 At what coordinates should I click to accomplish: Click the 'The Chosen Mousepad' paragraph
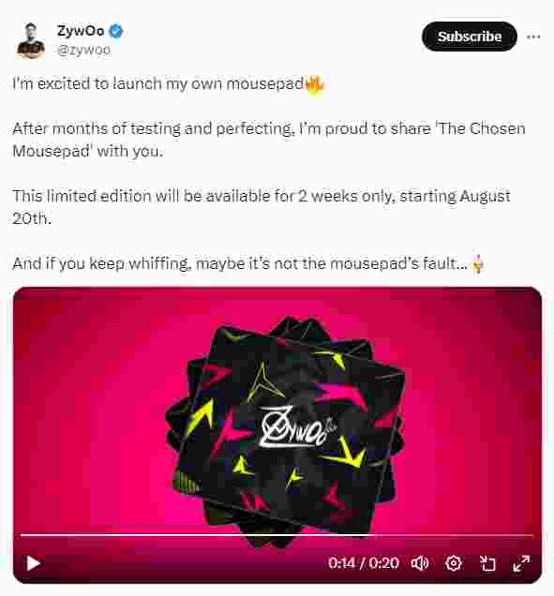pyautogui.click(x=269, y=140)
